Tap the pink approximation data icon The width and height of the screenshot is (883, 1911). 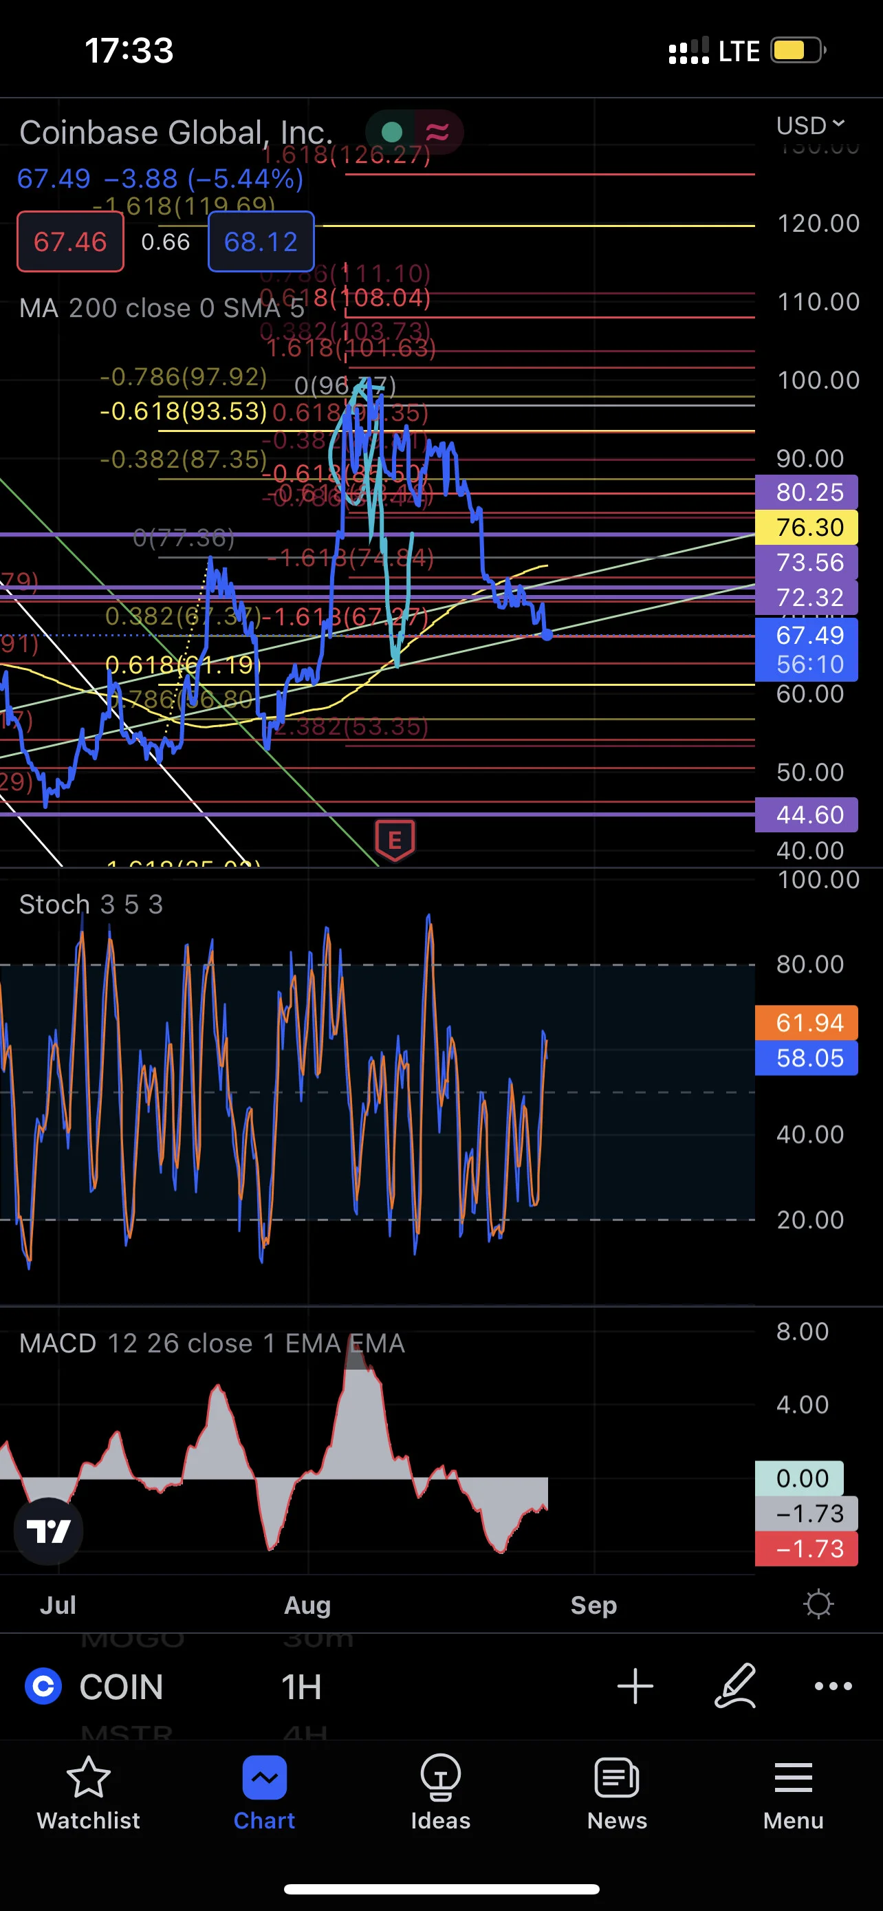point(437,132)
